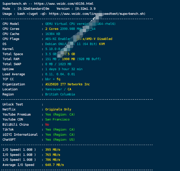This screenshot has width=180, height=171.
Task: Click the San Francisco YouTube CDN value
Action: coord(57,120)
